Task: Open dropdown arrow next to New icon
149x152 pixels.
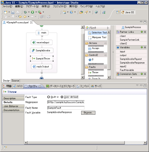Action: pos(9,12)
